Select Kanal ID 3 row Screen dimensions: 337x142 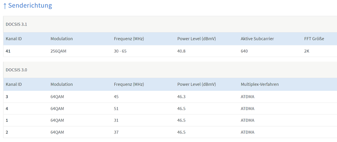coord(170,97)
